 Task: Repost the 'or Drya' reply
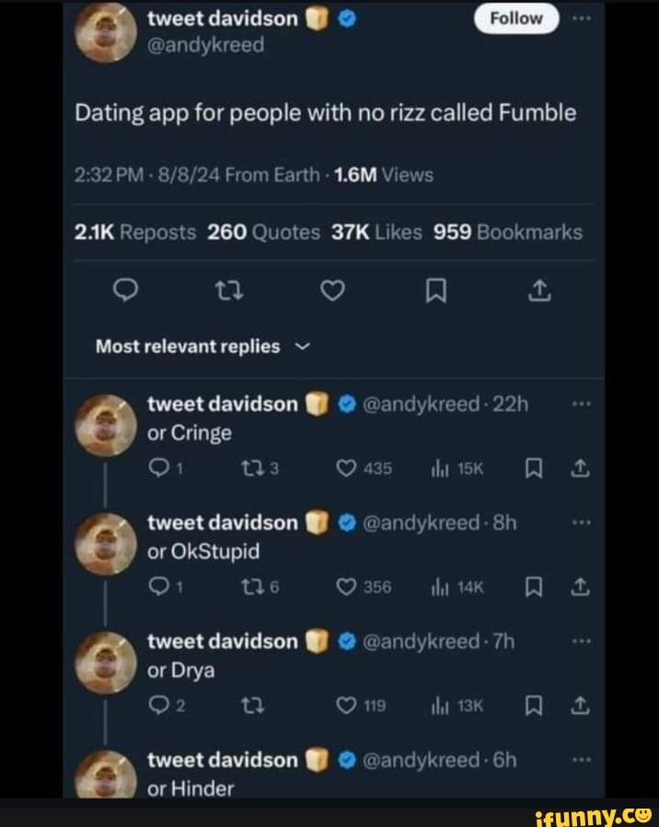pyautogui.click(x=255, y=705)
